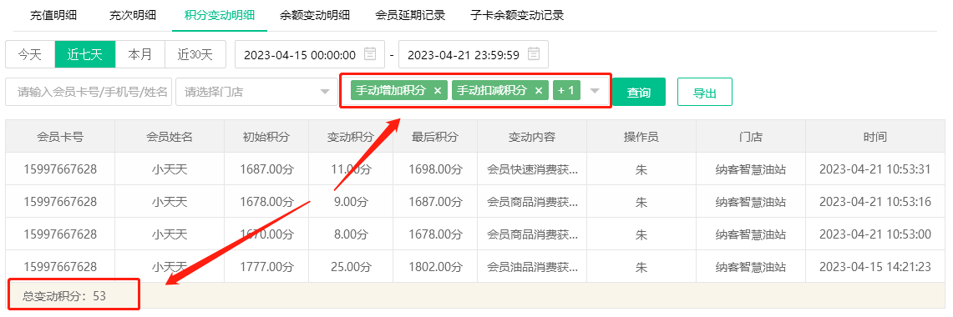Click the +1 more tags badge
This screenshot has height=317, width=953.
(566, 90)
